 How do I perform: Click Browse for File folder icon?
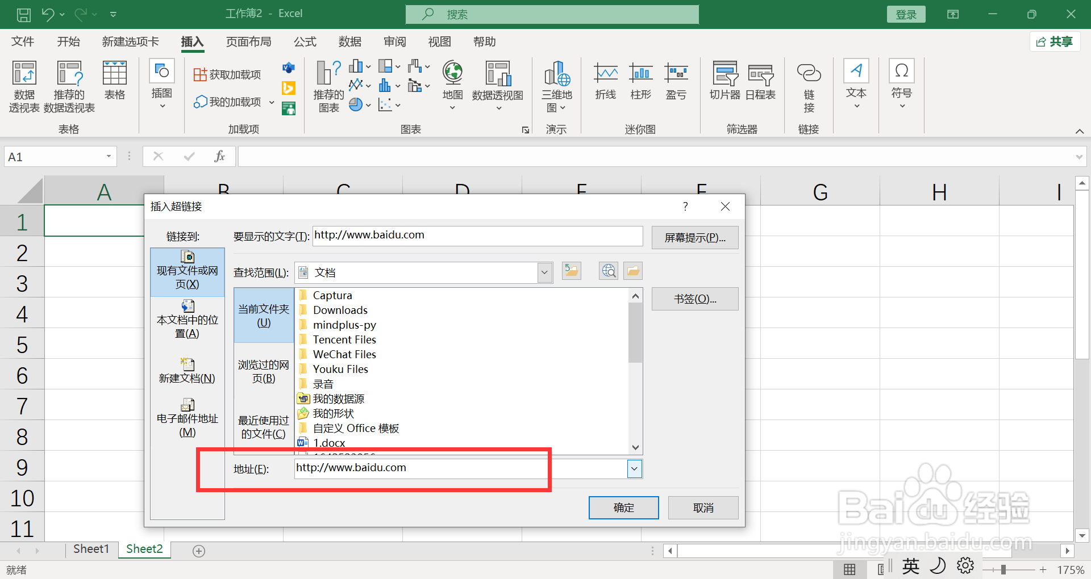pyautogui.click(x=633, y=271)
